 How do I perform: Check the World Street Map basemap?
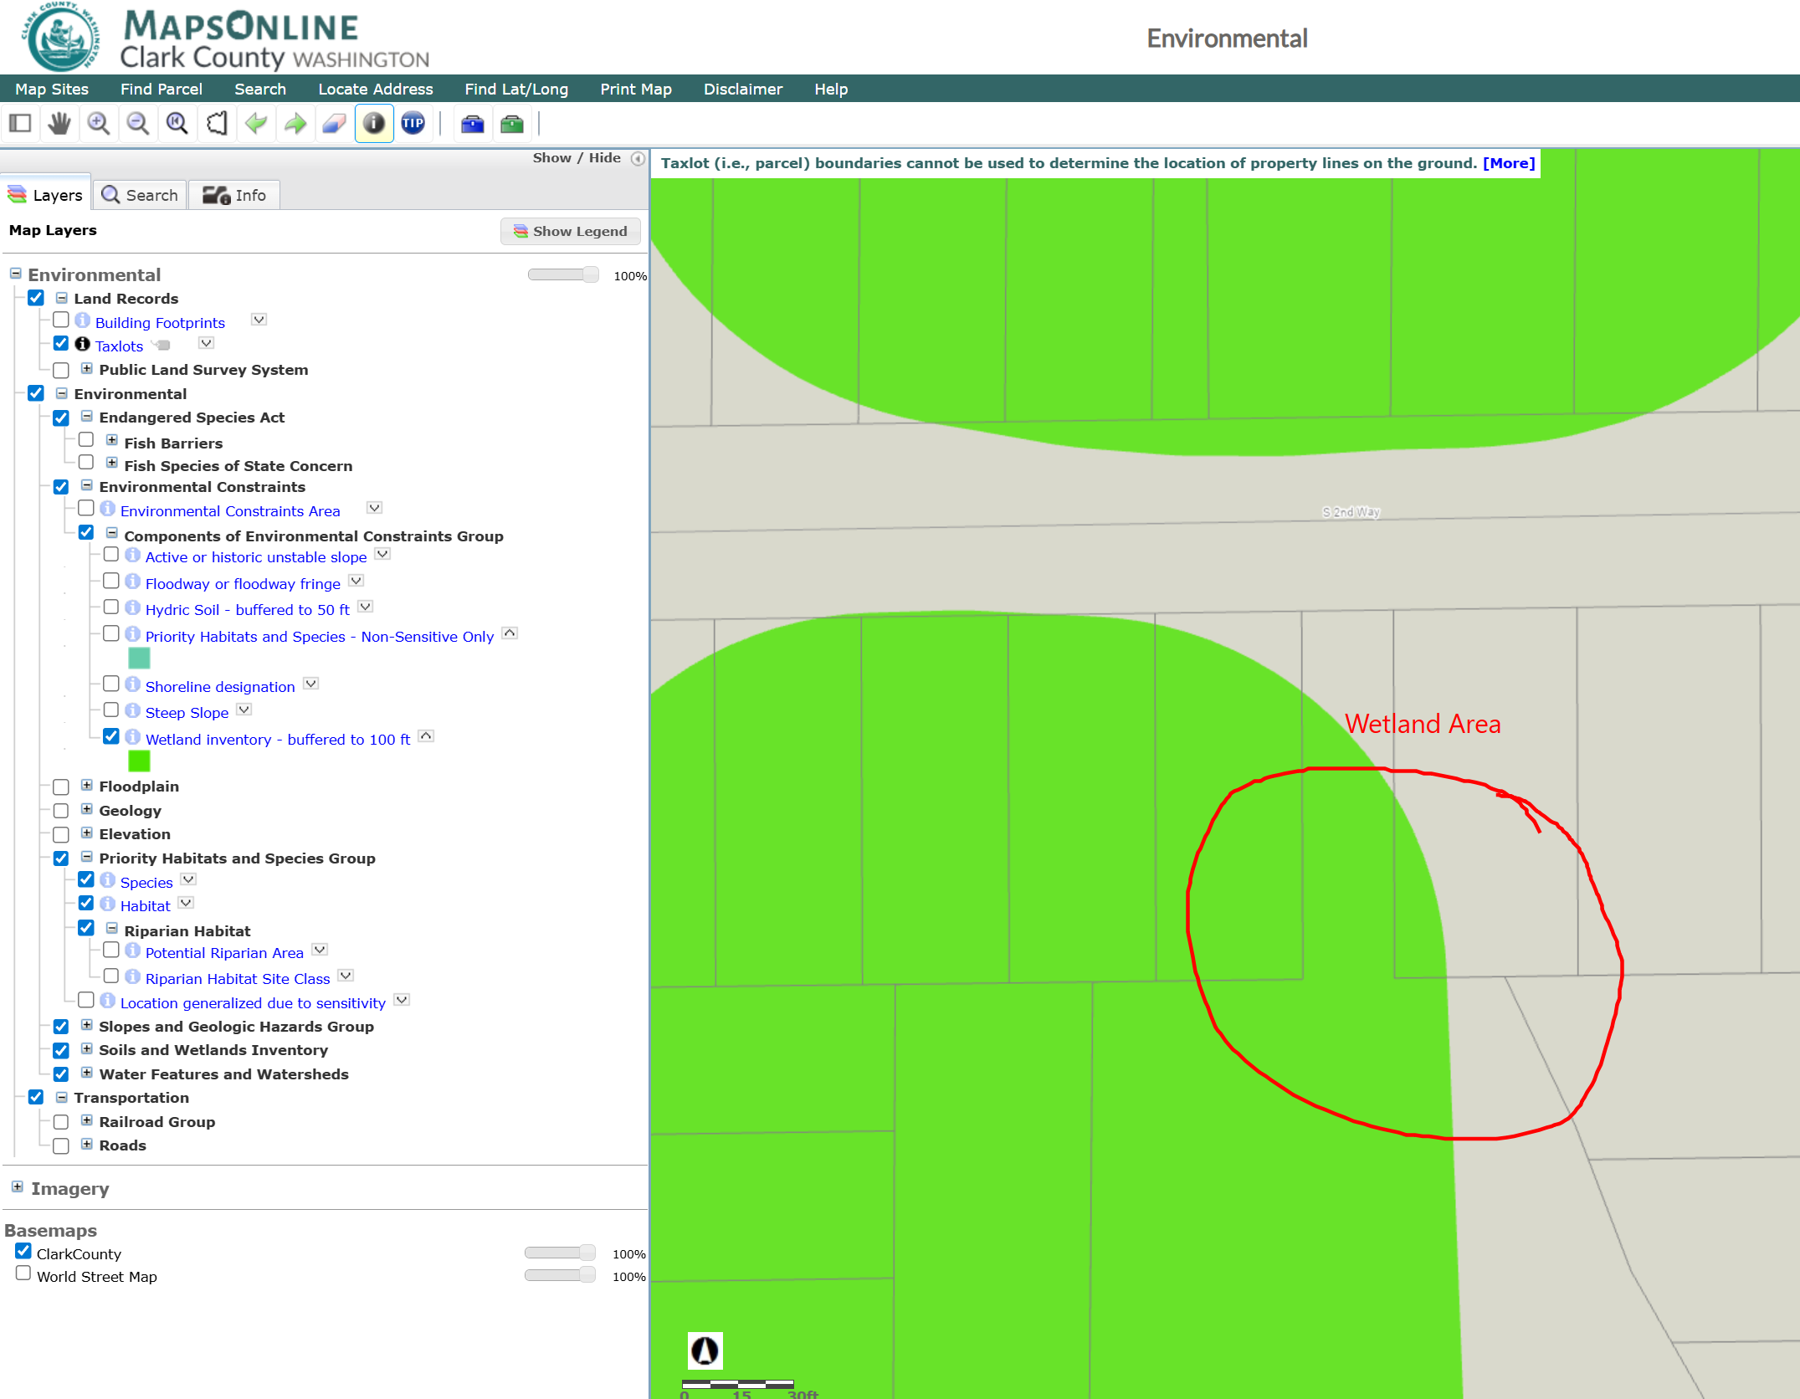tap(23, 1273)
